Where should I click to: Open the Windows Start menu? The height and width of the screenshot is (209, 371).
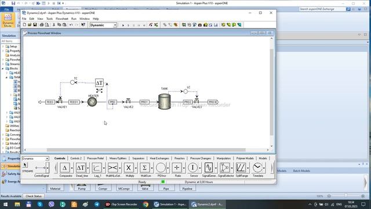pos(5,204)
